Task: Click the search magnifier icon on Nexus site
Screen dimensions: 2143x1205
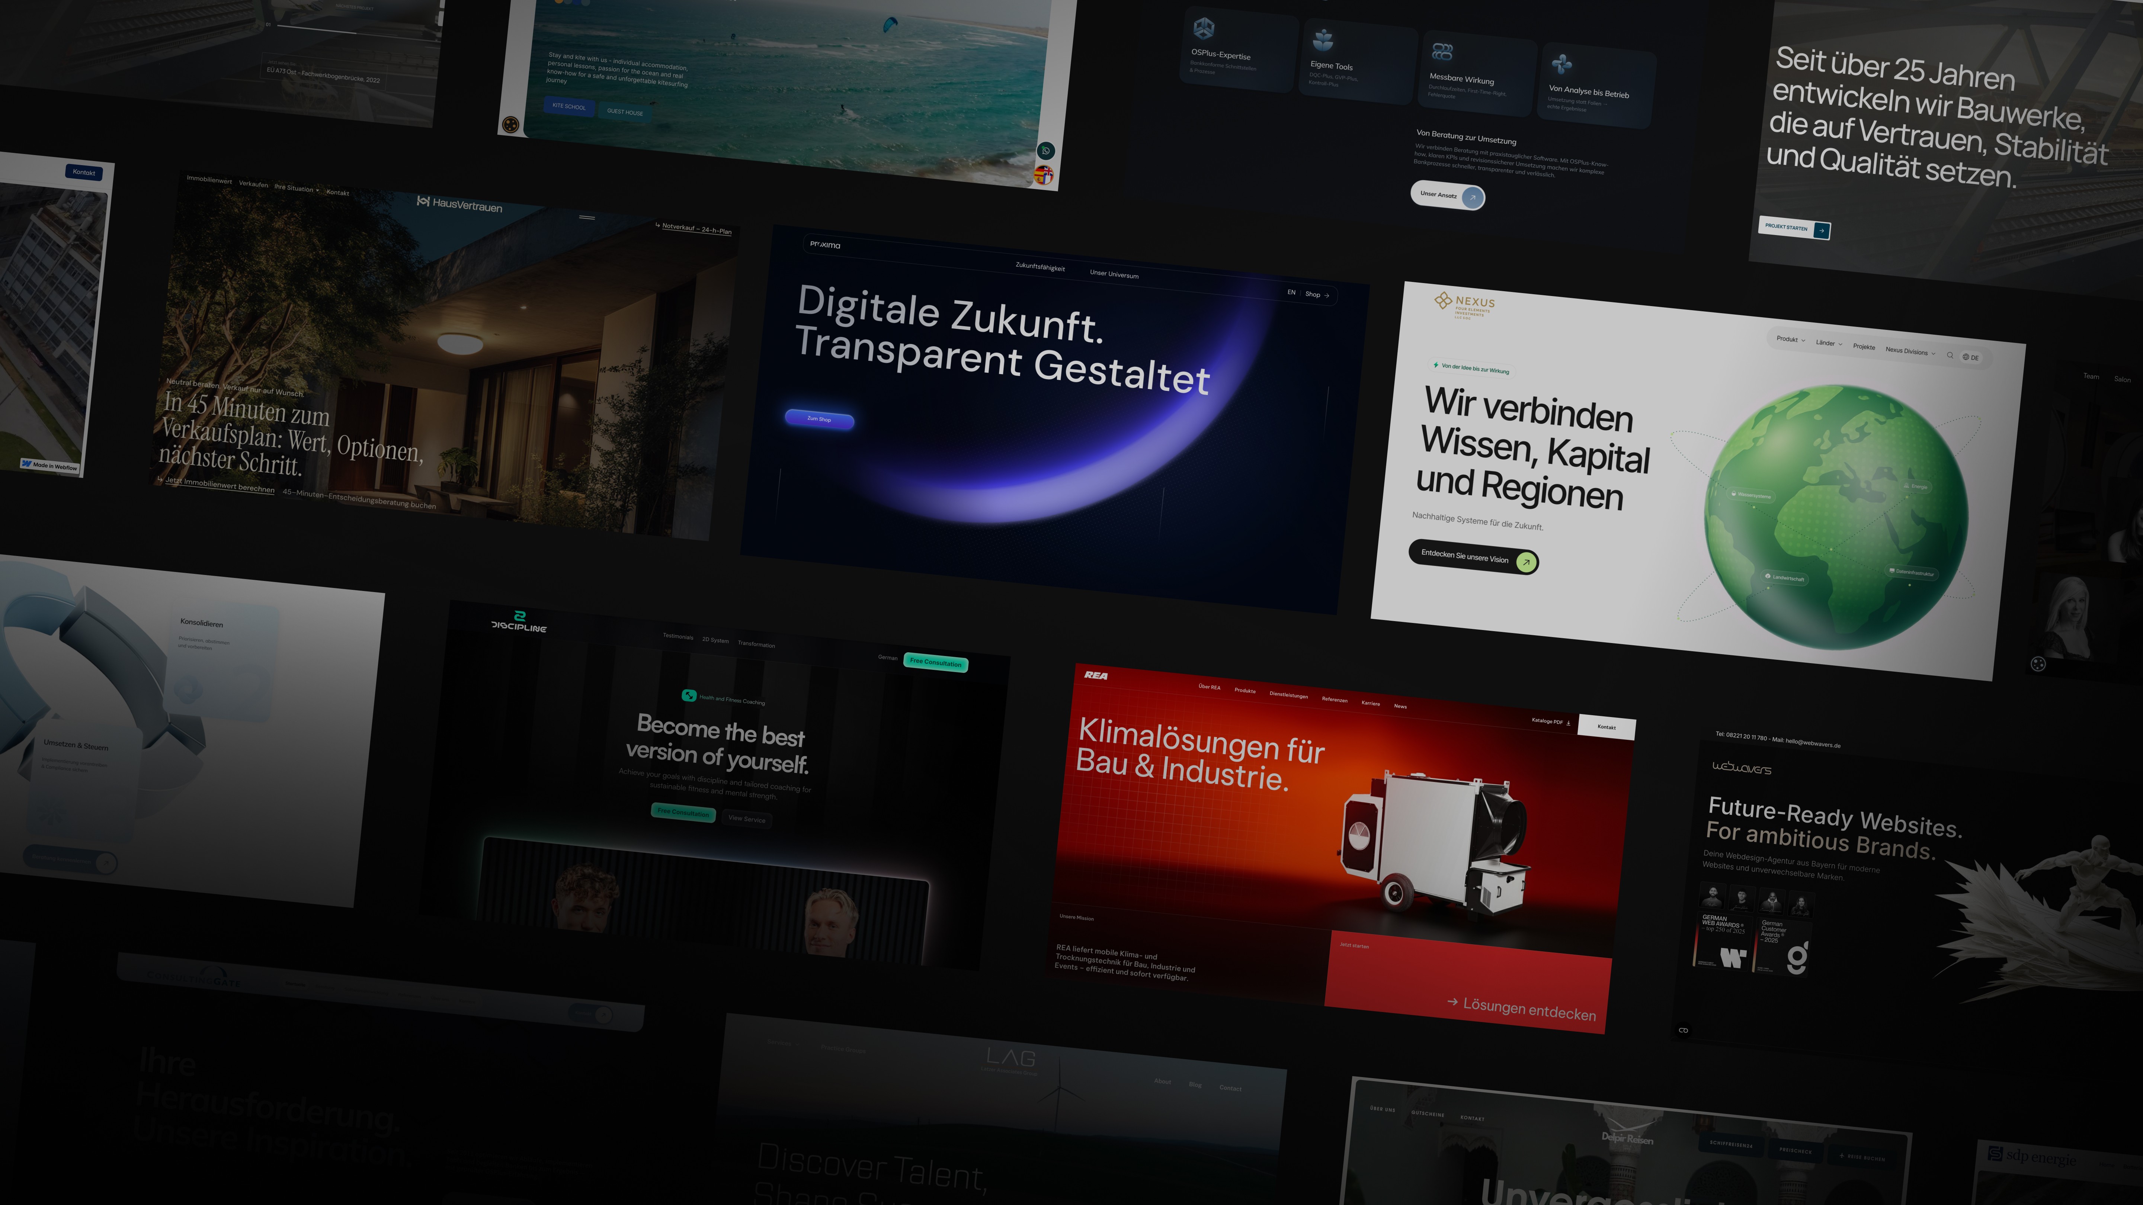Action: pyautogui.click(x=1950, y=355)
